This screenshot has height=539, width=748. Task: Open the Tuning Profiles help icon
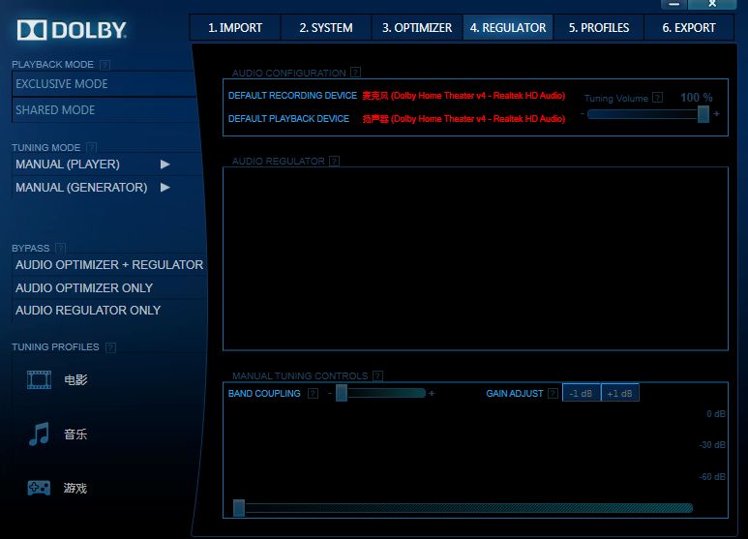tap(110, 347)
